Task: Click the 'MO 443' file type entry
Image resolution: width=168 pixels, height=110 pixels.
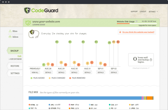Action: (x=93, y=105)
